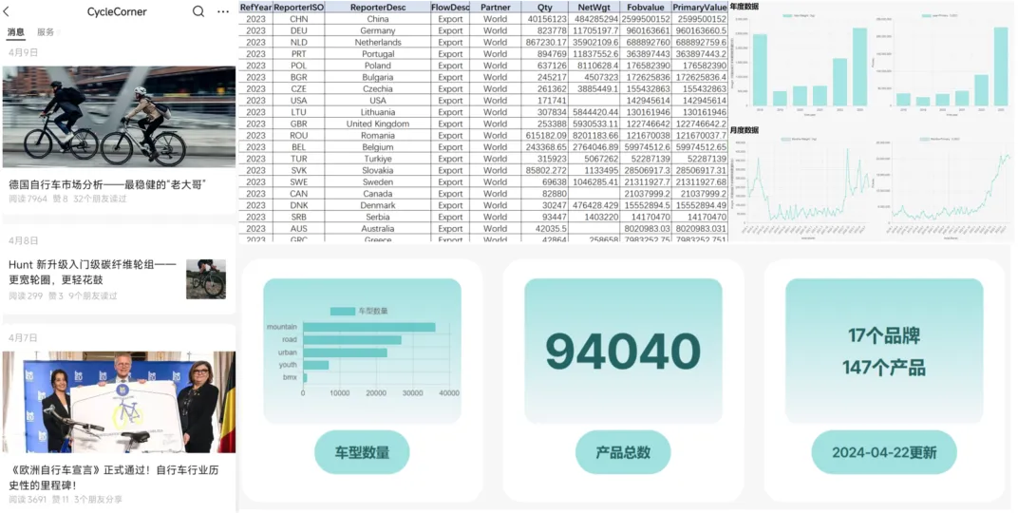Open article 德国自行车市场分析
Image resolution: width=1018 pixels, height=514 pixels.
107,185
